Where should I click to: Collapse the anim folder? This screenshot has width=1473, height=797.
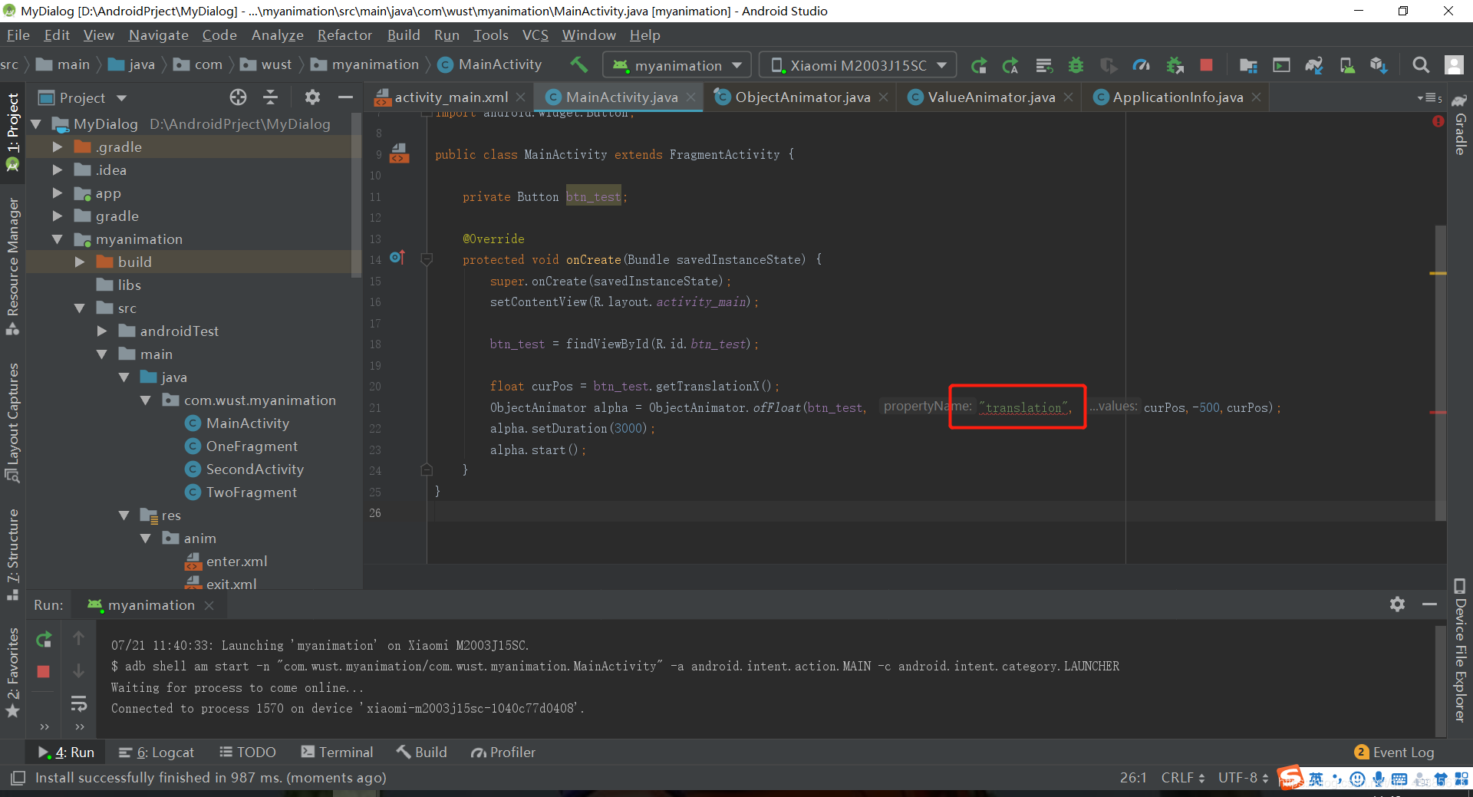[x=146, y=538]
